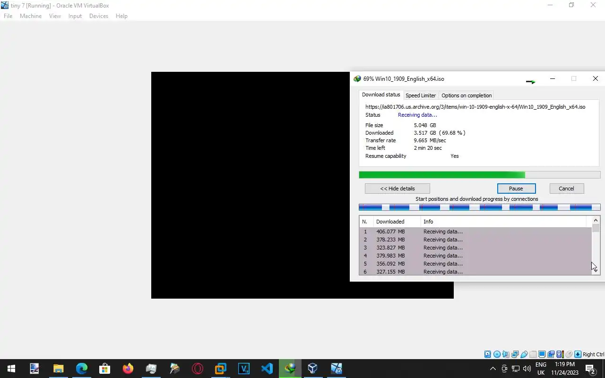Image resolution: width=605 pixels, height=378 pixels.
Task: Cancel the download
Action: pyautogui.click(x=566, y=189)
